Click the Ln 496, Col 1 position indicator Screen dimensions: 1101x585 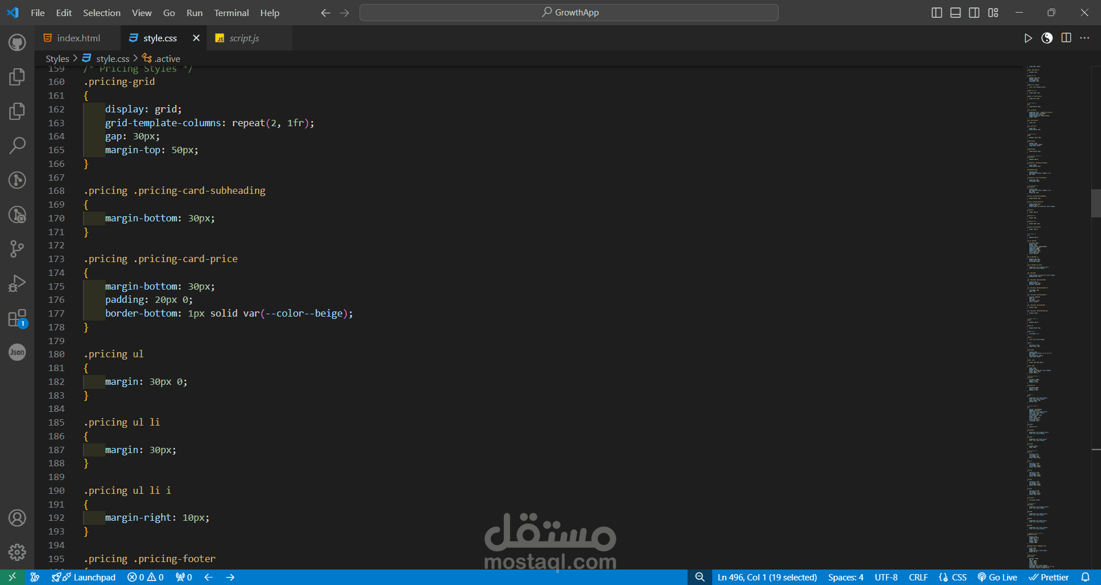pos(767,577)
